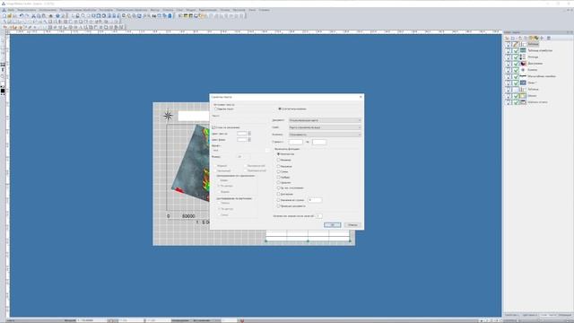Open the Справка menu
The image size is (574, 323).
tap(264, 10)
